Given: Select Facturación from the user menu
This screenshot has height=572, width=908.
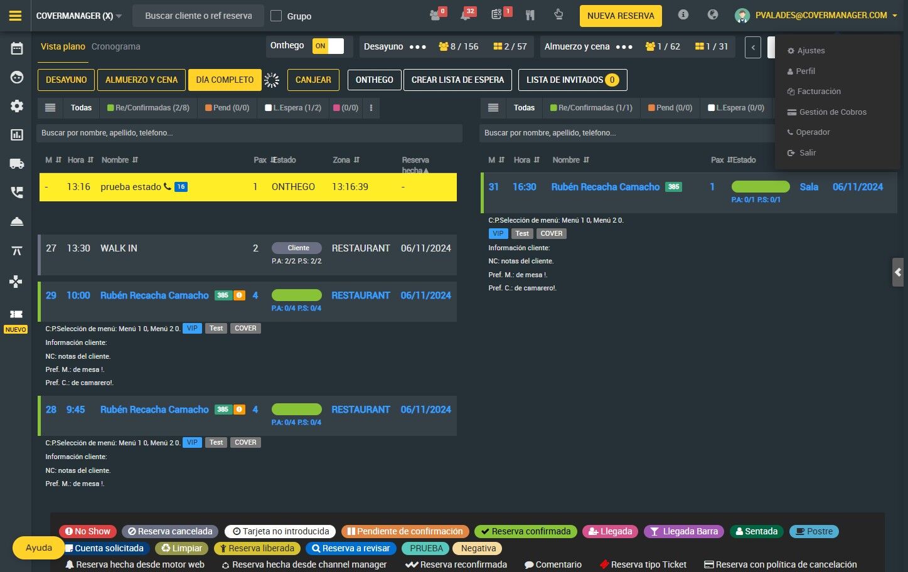Looking at the screenshot, I should 818,92.
